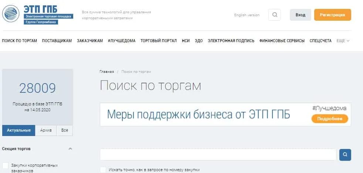Image resolution: width=363 pixels, height=173 pixels.
Task: Click the Поиск по торгам page heading
Action: [150, 86]
